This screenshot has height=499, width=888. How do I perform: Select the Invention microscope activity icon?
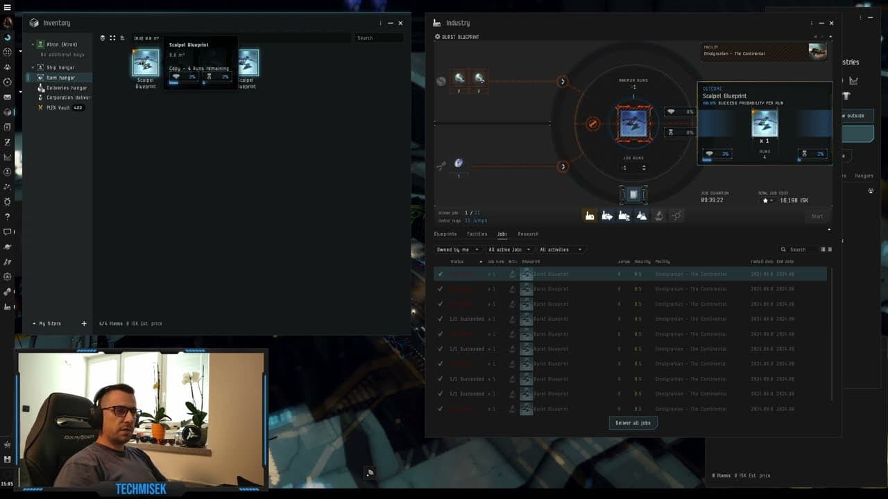659,216
